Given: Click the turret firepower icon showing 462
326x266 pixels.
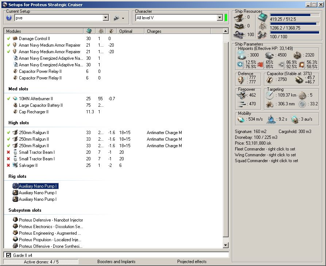Looking at the screenshot, I should (x=241, y=95).
